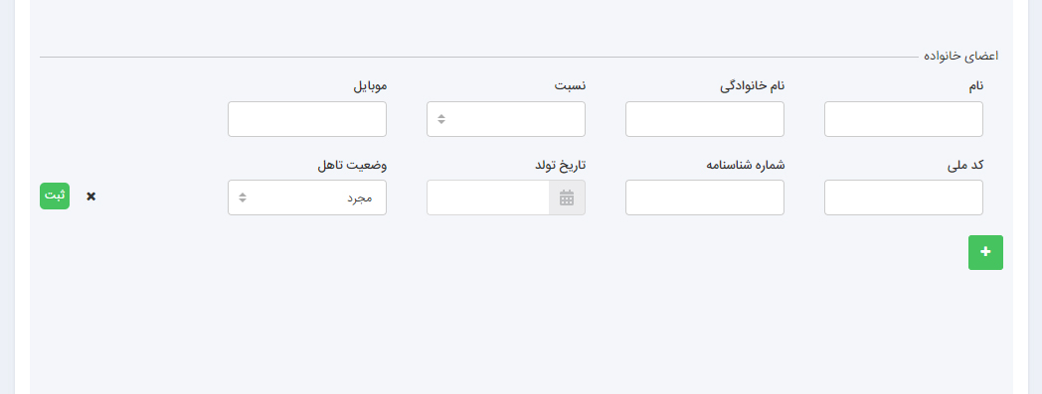Screen dimensions: 1042x394
Task: Open the calendar picker for تاریخ تولد
Action: 567,197
